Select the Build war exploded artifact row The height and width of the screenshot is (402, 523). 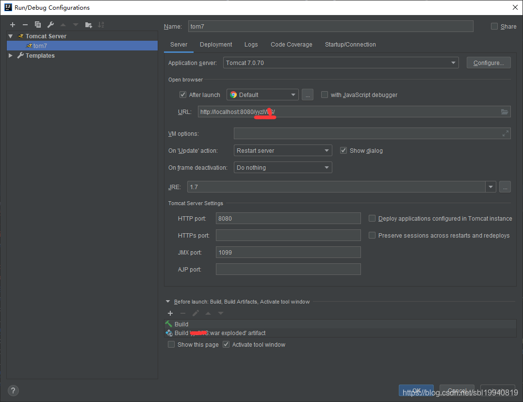(x=340, y=333)
